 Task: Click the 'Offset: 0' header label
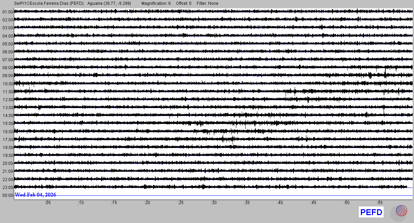click(x=184, y=3)
